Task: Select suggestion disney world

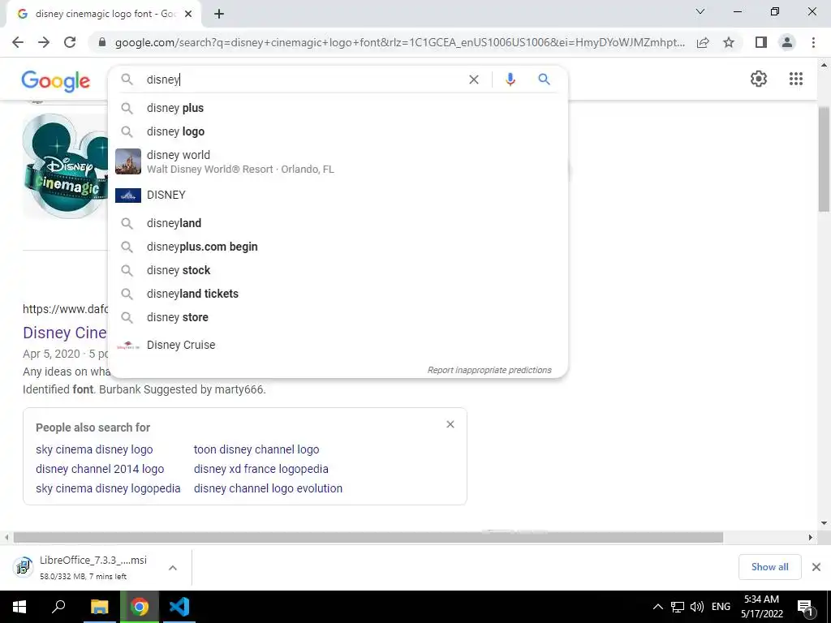Action: (x=338, y=161)
